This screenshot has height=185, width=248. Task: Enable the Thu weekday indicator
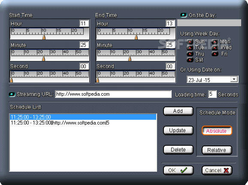(x=190, y=54)
